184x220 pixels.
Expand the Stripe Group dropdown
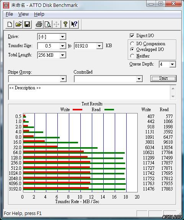pos(63,79)
